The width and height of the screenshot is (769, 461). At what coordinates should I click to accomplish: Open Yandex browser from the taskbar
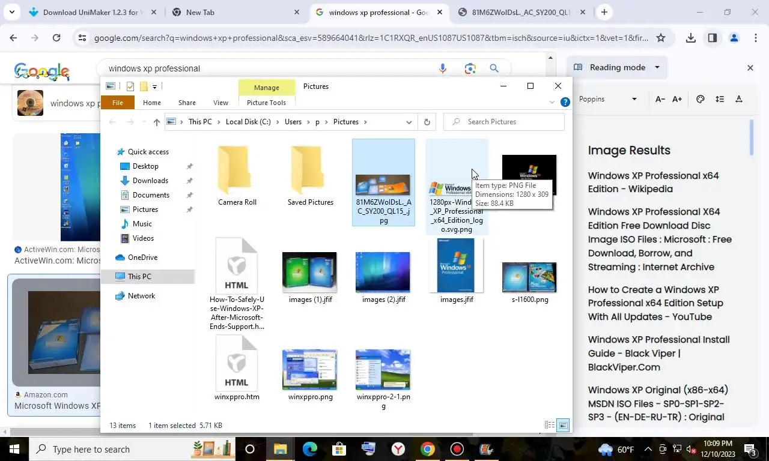[398, 449]
